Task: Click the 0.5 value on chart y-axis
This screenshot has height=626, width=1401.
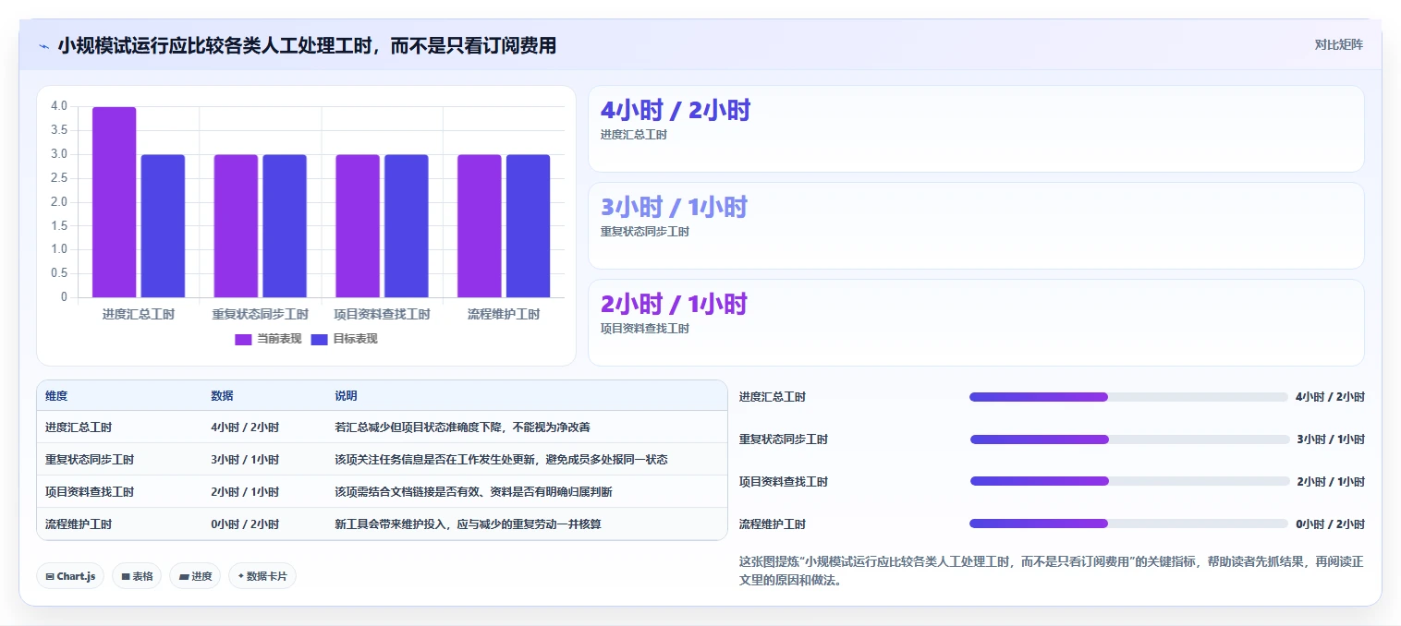Action: [59, 273]
